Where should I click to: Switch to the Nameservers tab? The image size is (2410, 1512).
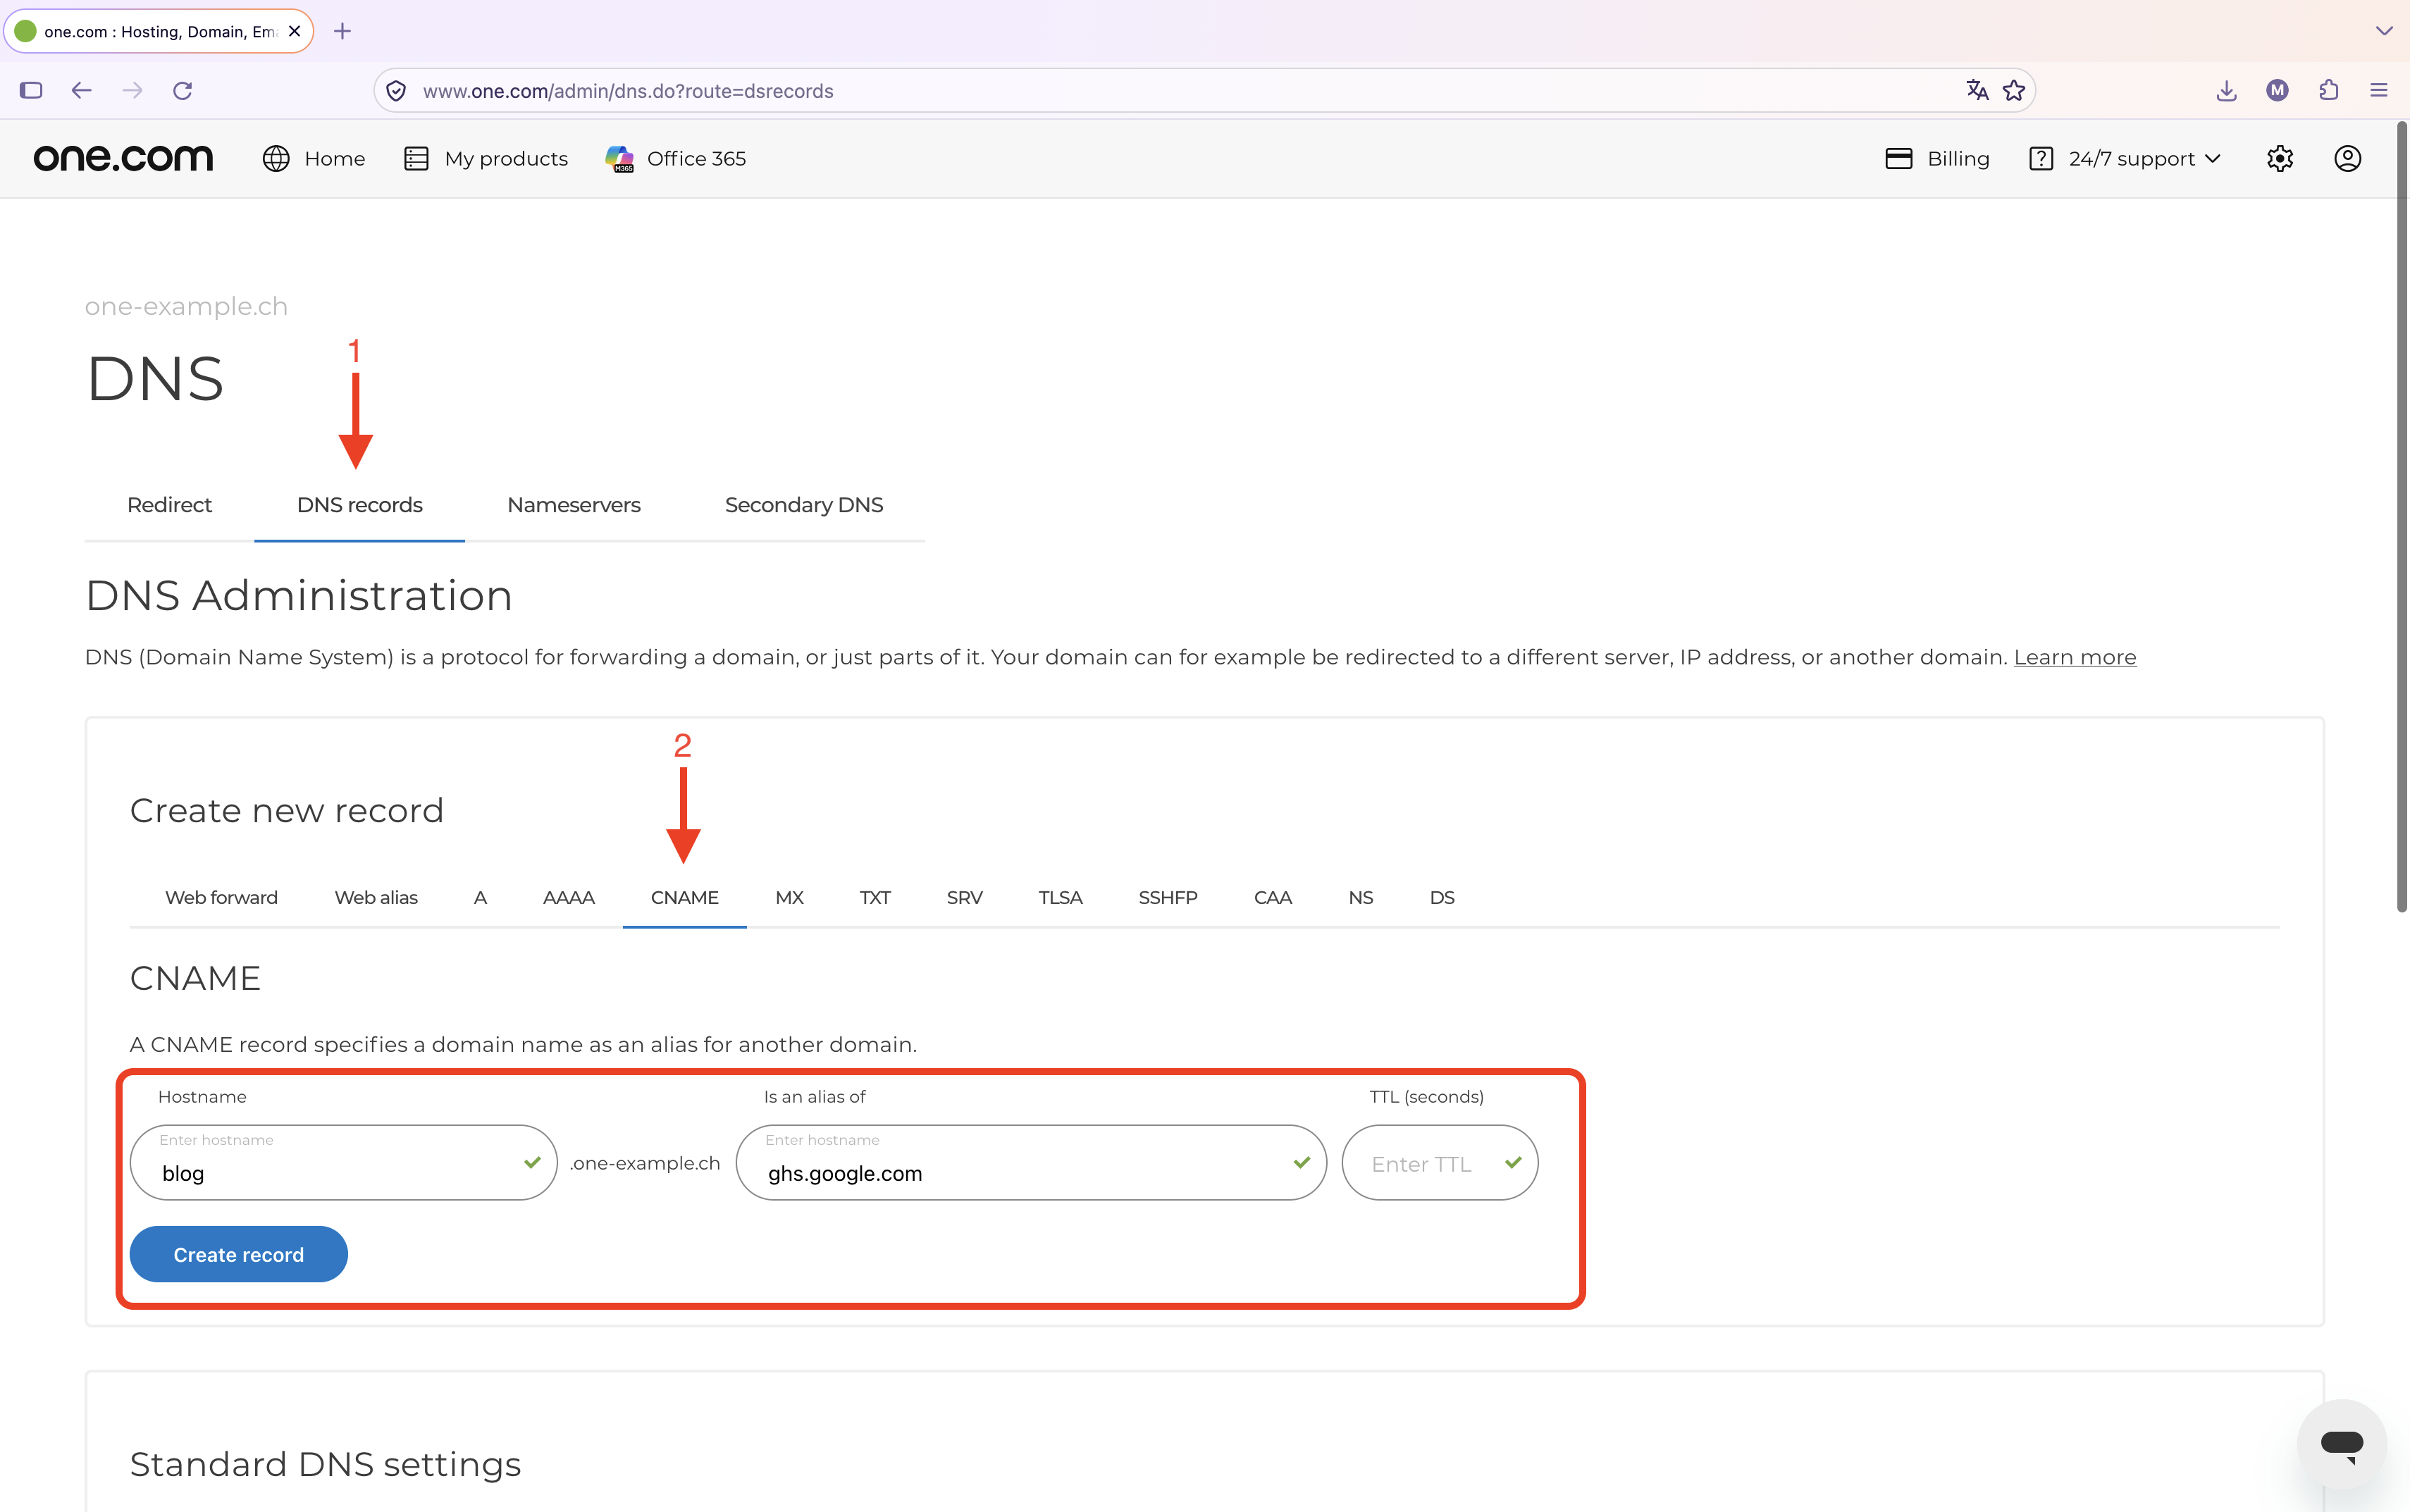click(574, 505)
